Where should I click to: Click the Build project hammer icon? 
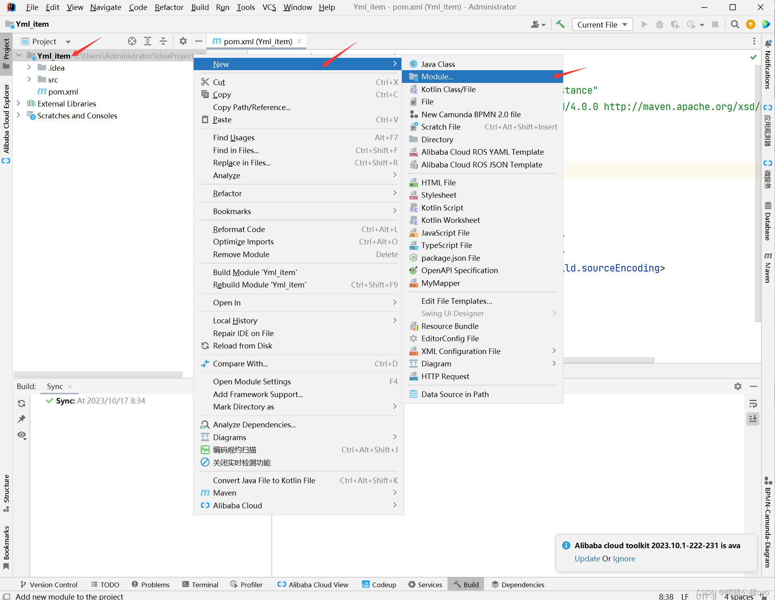coord(560,24)
